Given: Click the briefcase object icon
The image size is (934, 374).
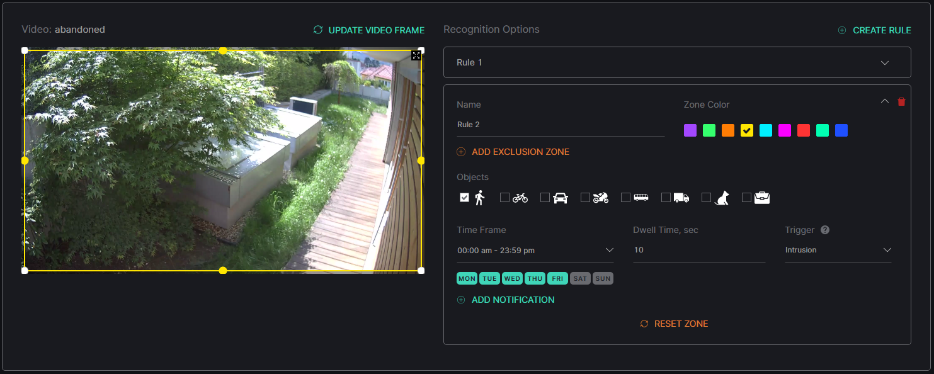Looking at the screenshot, I should pos(762,198).
